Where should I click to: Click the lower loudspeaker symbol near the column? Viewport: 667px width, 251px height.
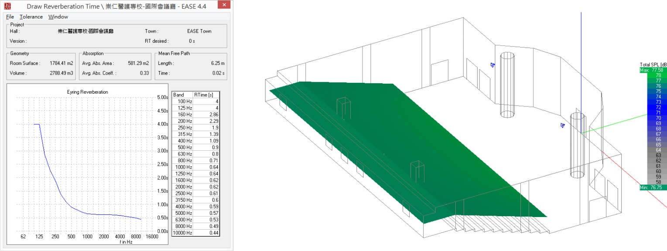click(562, 125)
